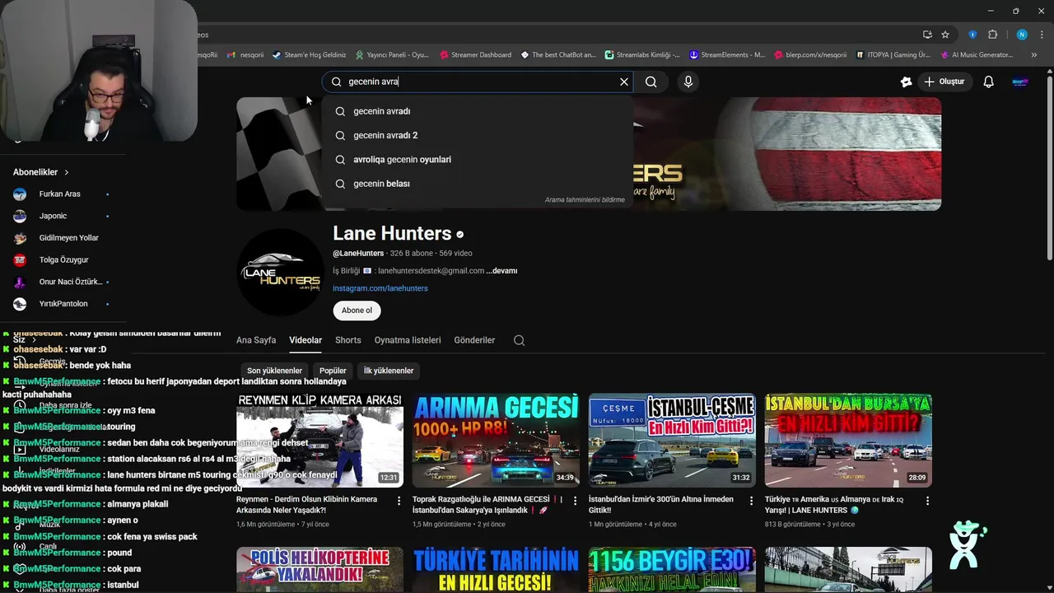1054x593 pixels.
Task: Expand the Abonelikler section chevron
Action: pyautogui.click(x=66, y=172)
